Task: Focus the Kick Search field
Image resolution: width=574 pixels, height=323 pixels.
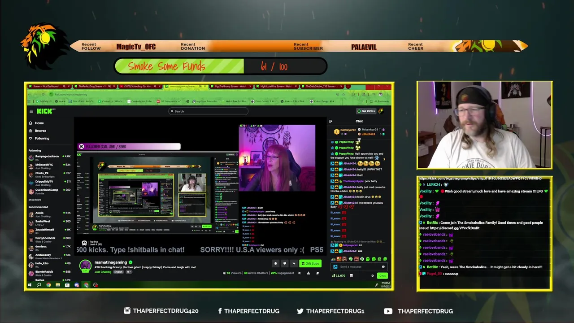Action: (208, 111)
